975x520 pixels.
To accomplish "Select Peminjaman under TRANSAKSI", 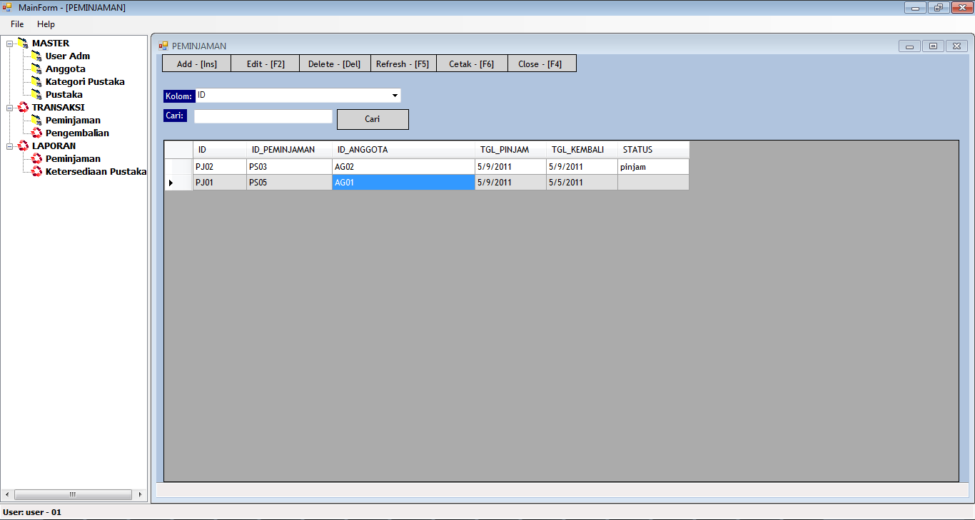I will (73, 121).
